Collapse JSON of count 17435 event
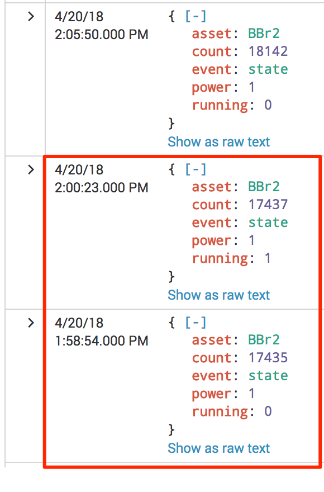Viewport: 324px width, 492px height. click(x=196, y=322)
